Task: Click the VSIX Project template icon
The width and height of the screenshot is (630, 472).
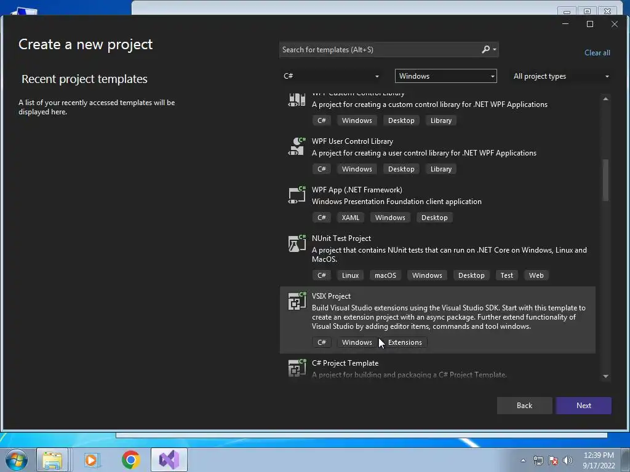Action: tap(297, 301)
